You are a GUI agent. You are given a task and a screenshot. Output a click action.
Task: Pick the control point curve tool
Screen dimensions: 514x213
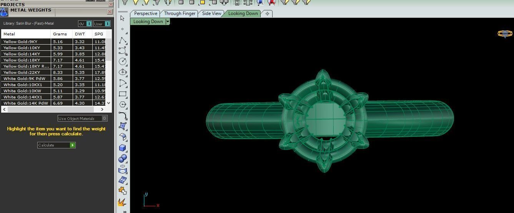coord(122,51)
